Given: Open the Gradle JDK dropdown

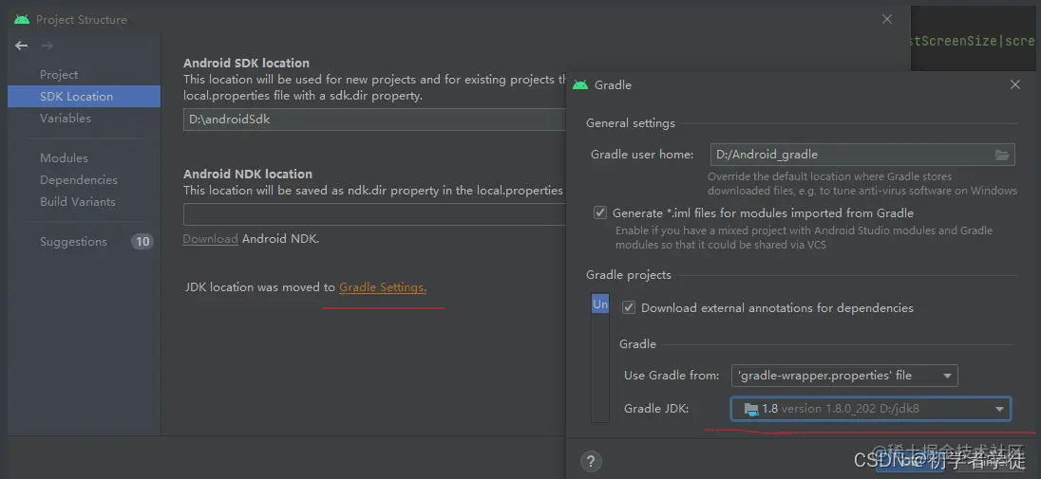Looking at the screenshot, I should pos(871,409).
